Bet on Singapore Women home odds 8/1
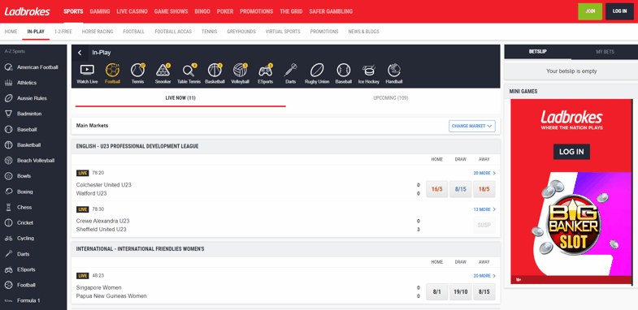Screen dimensions: 638x310 coord(436,291)
